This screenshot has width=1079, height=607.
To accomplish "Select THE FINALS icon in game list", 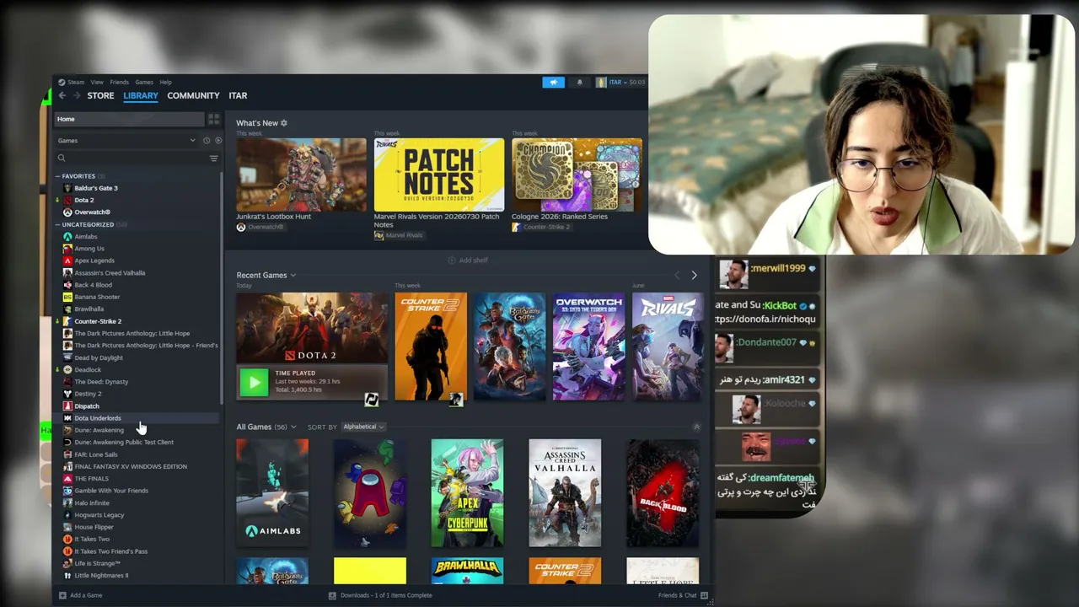I will tap(67, 479).
